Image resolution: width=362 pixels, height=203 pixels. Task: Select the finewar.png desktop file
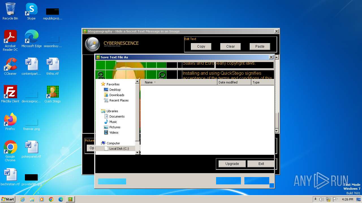coord(31,124)
